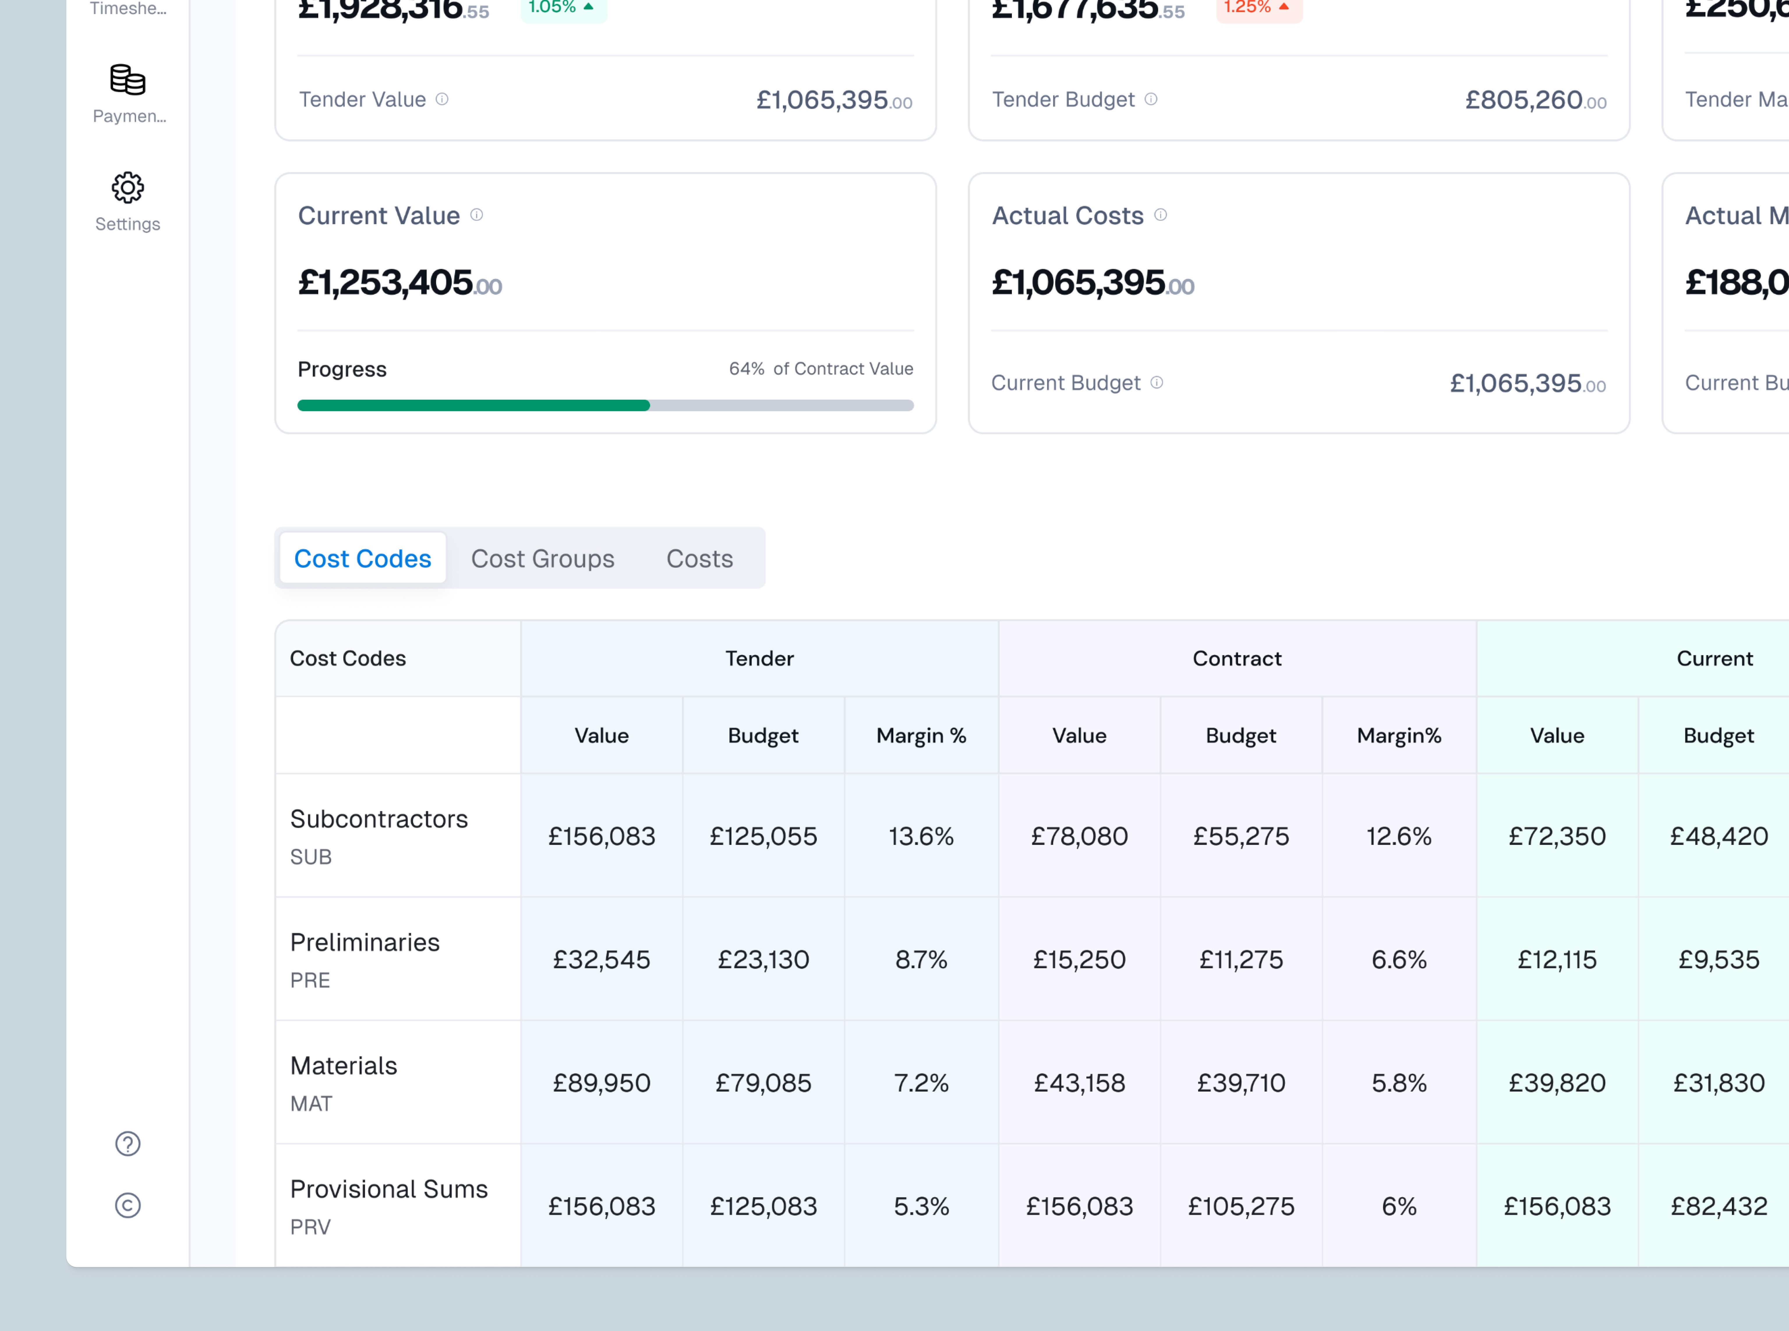Click the help question mark icon

tap(128, 1143)
